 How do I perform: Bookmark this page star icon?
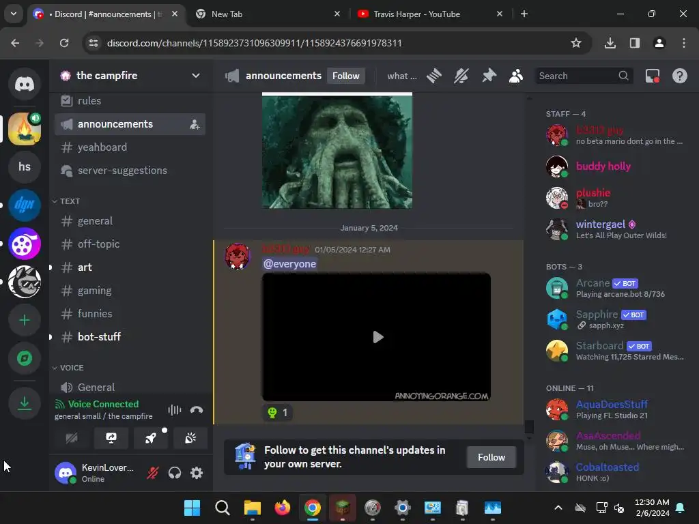tap(576, 43)
